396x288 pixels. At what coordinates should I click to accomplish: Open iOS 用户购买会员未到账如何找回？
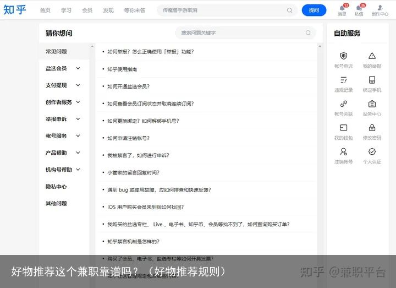pyautogui.click(x=145, y=207)
